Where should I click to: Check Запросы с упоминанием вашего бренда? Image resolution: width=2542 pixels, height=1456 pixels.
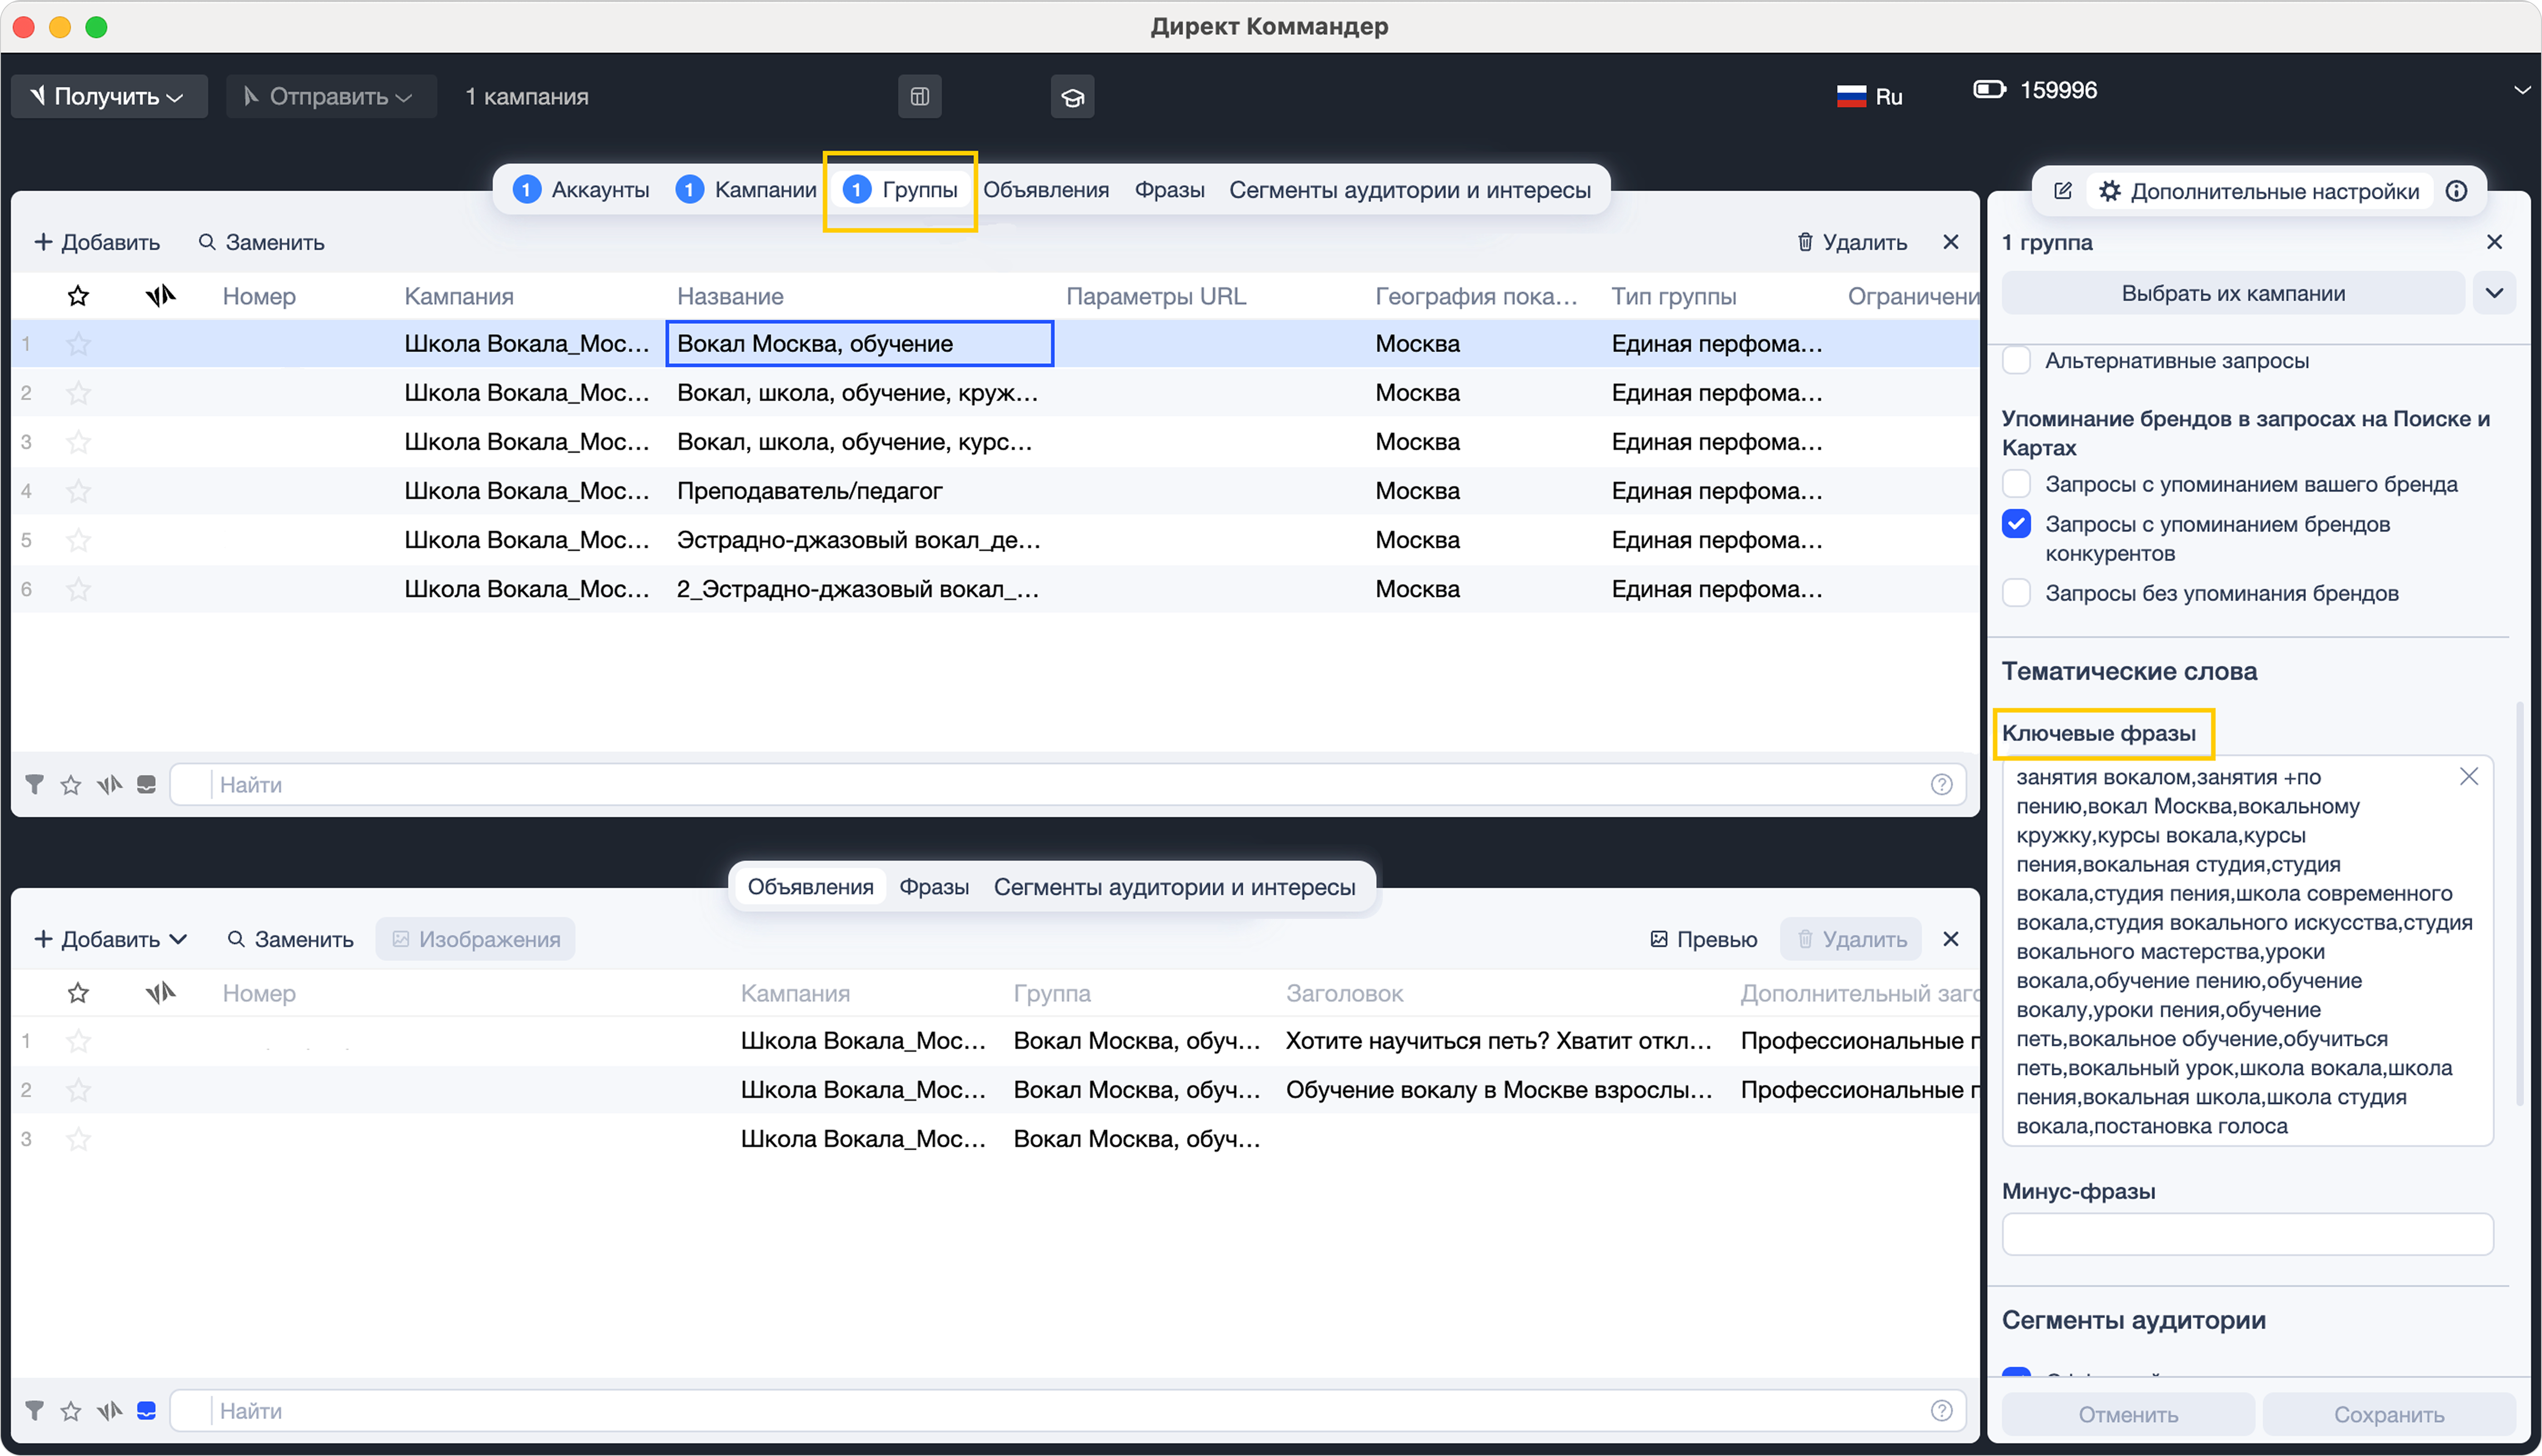click(2016, 484)
